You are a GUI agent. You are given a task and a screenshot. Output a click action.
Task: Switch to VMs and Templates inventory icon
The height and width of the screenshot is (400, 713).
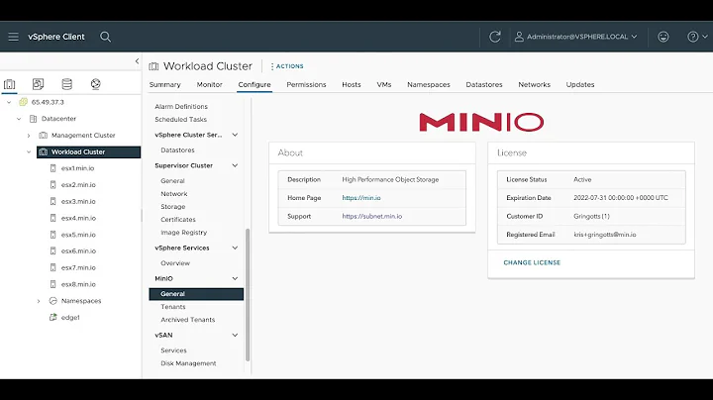(x=39, y=84)
